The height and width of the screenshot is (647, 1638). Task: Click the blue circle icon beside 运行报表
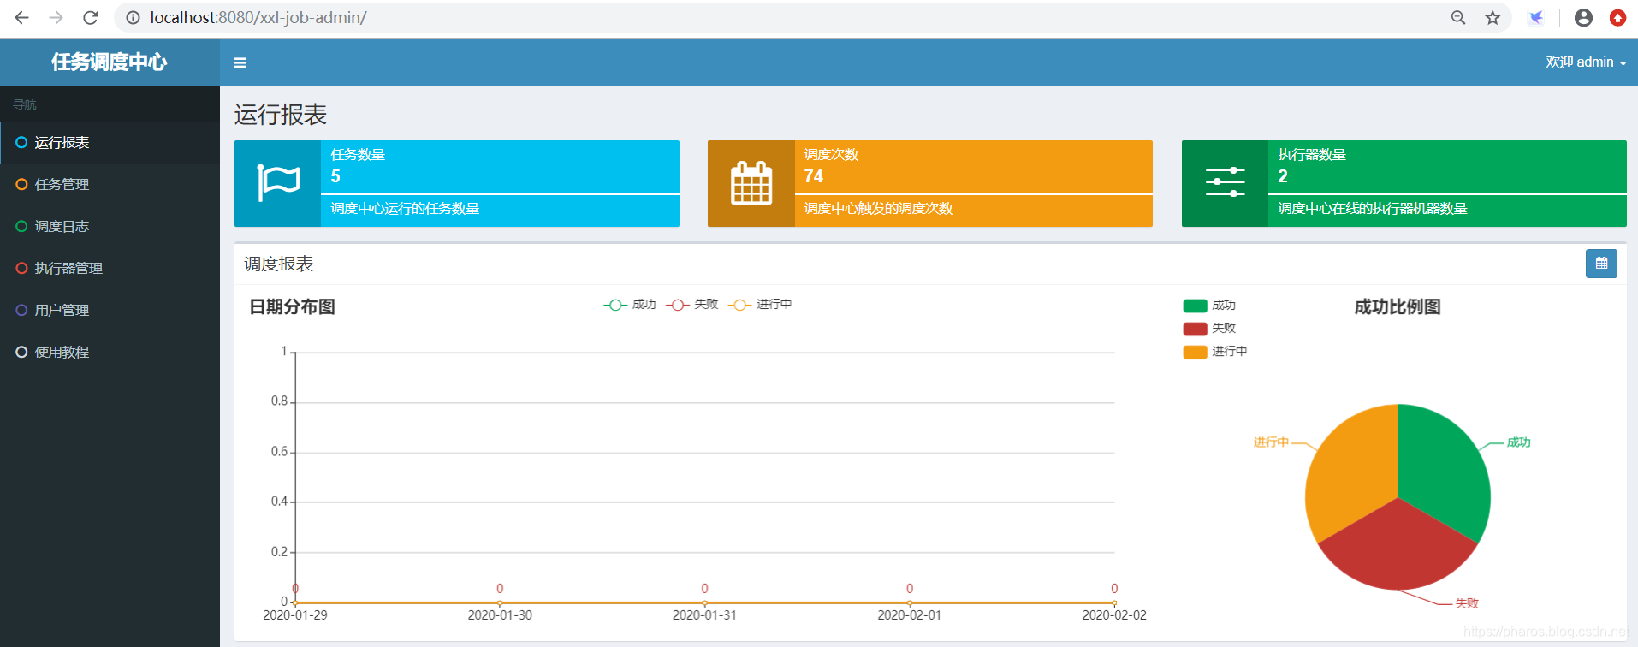click(21, 143)
